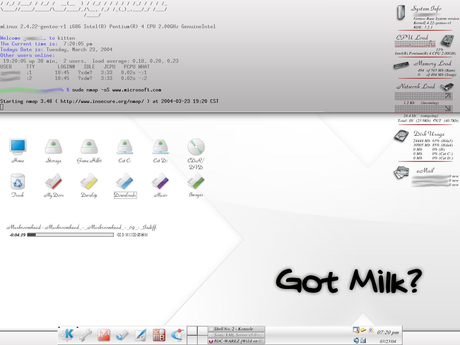Click the 07:20 pm panel clock
This screenshot has width=460, height=345.
point(388,332)
